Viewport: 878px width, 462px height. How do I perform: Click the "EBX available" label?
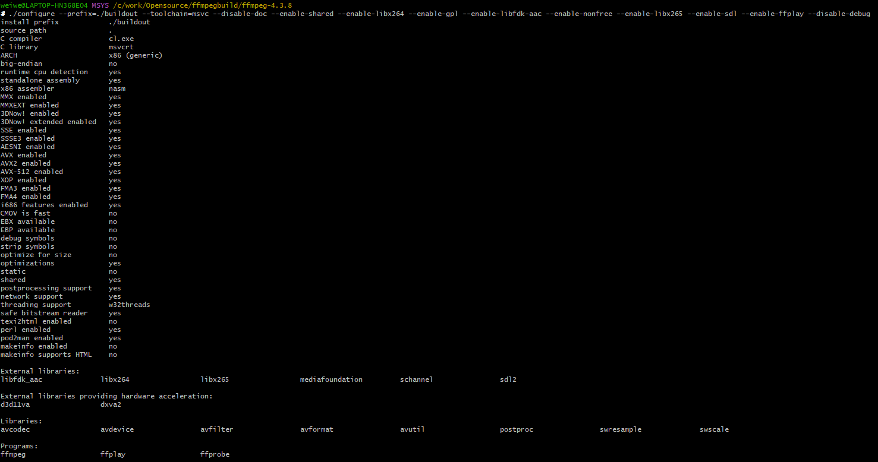coord(27,221)
